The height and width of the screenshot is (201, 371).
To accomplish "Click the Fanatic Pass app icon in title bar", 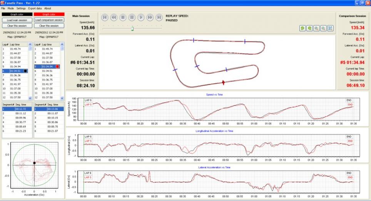I will click(x=3, y=3).
